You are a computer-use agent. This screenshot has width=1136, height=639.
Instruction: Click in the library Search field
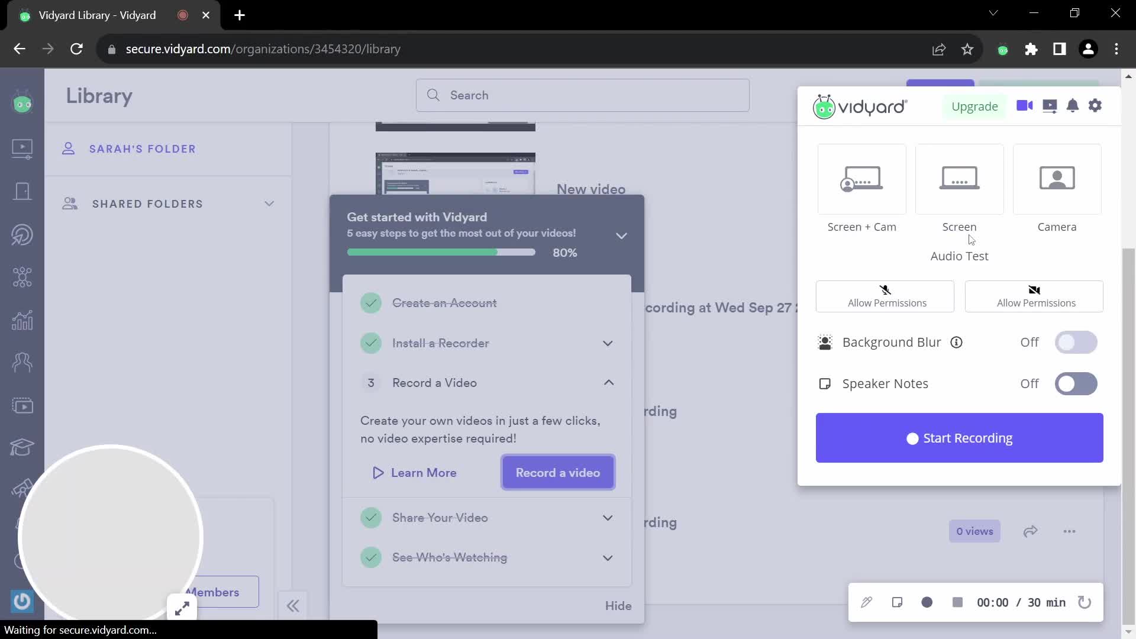[x=582, y=95]
